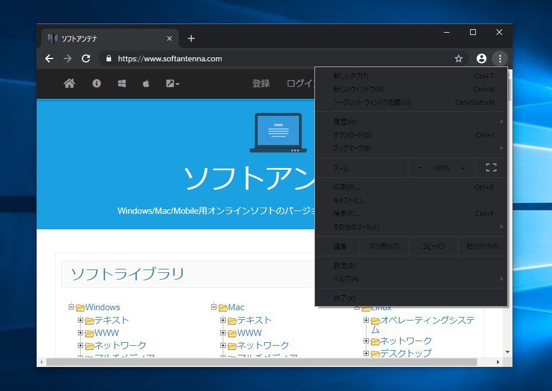Viewport: 552px width, 391px height.
Task: Expand the テキスト node under Mac
Action: pos(223,320)
